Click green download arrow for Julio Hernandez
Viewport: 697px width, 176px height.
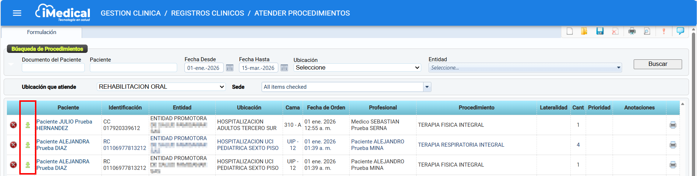[28, 125]
